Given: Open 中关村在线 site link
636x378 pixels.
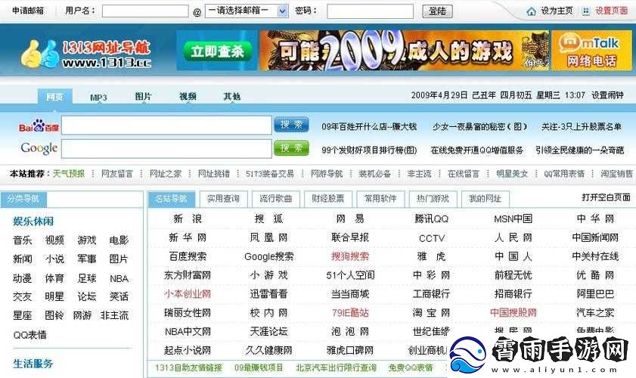Looking at the screenshot, I should (595, 257).
